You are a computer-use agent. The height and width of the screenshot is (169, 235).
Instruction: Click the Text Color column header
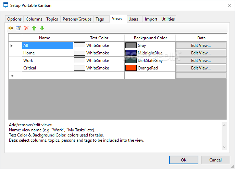click(x=99, y=38)
